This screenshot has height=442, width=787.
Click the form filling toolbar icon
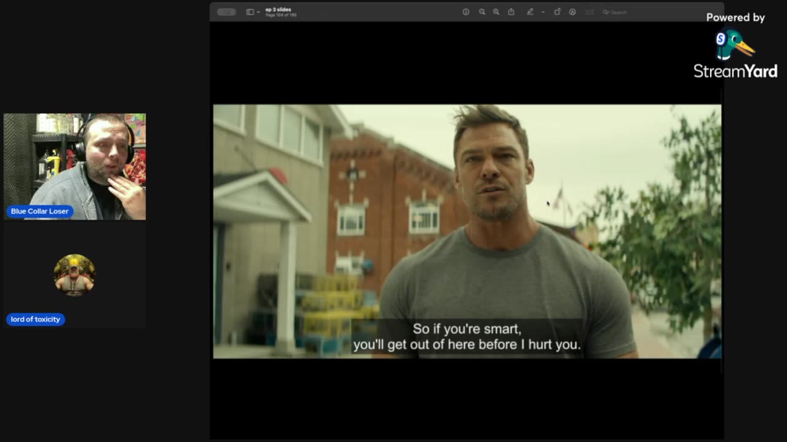(590, 12)
